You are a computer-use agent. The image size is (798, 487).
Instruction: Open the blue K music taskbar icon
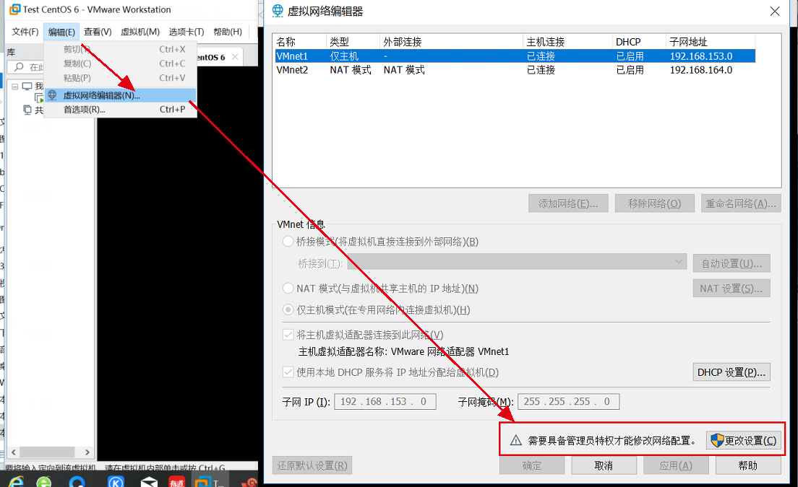click(x=116, y=482)
